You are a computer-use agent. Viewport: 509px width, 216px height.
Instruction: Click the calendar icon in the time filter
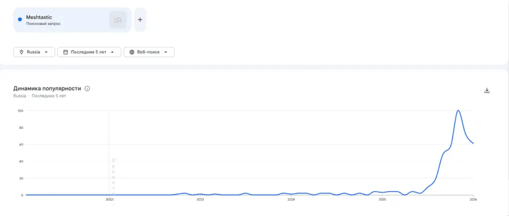pyautogui.click(x=66, y=52)
